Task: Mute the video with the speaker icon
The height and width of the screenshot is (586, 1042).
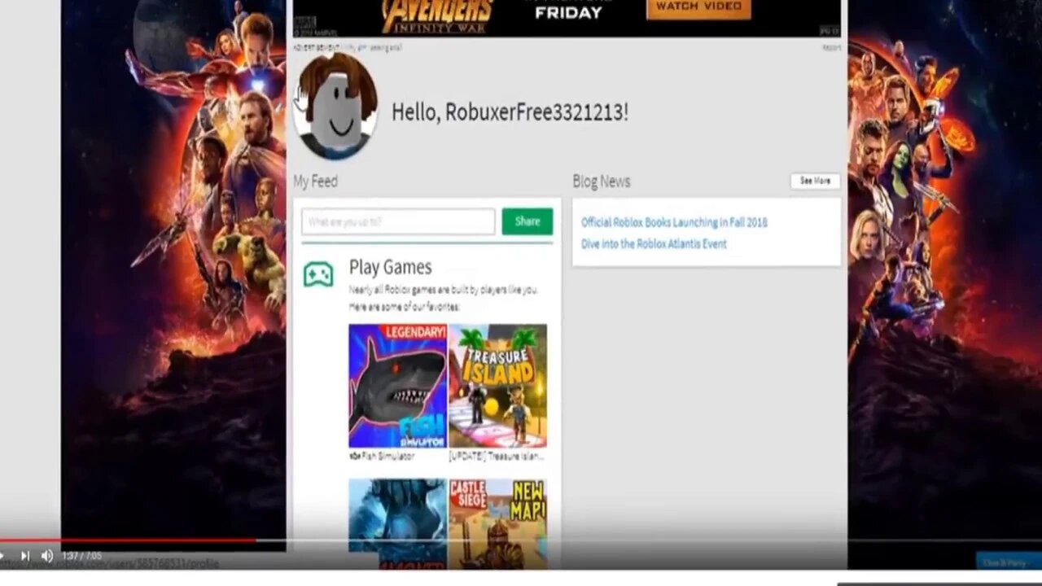Action: point(47,556)
